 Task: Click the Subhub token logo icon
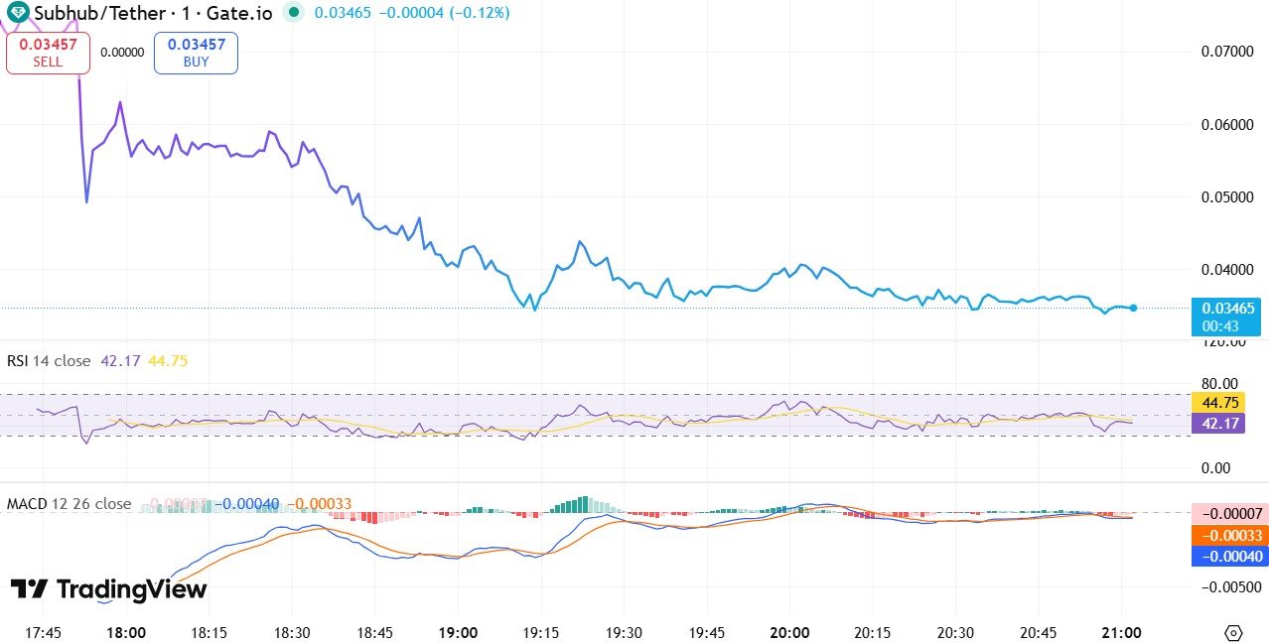pos(18,13)
